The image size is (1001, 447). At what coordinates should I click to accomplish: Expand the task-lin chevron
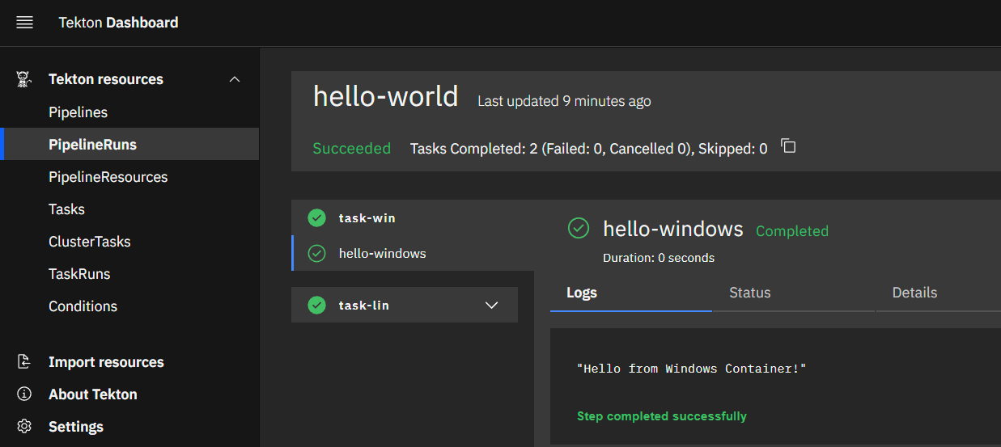coord(492,306)
